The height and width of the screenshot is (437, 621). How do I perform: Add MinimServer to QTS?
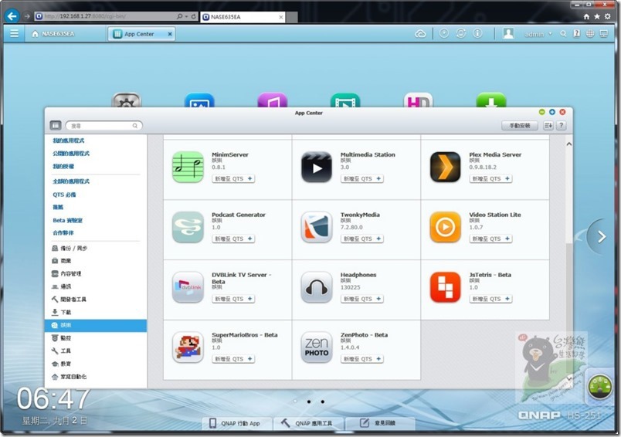pyautogui.click(x=233, y=179)
